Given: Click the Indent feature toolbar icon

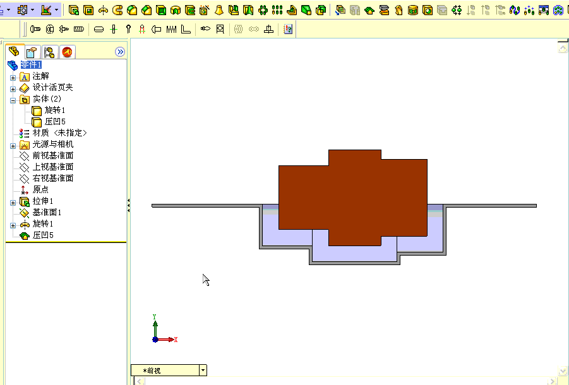Looking at the screenshot, I should (369, 11).
